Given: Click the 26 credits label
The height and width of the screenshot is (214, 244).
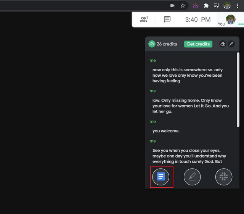Looking at the screenshot, I should (167, 44).
